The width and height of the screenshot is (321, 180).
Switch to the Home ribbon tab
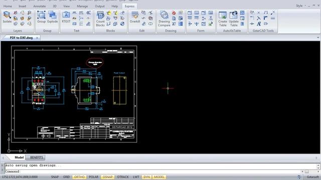click(8, 6)
